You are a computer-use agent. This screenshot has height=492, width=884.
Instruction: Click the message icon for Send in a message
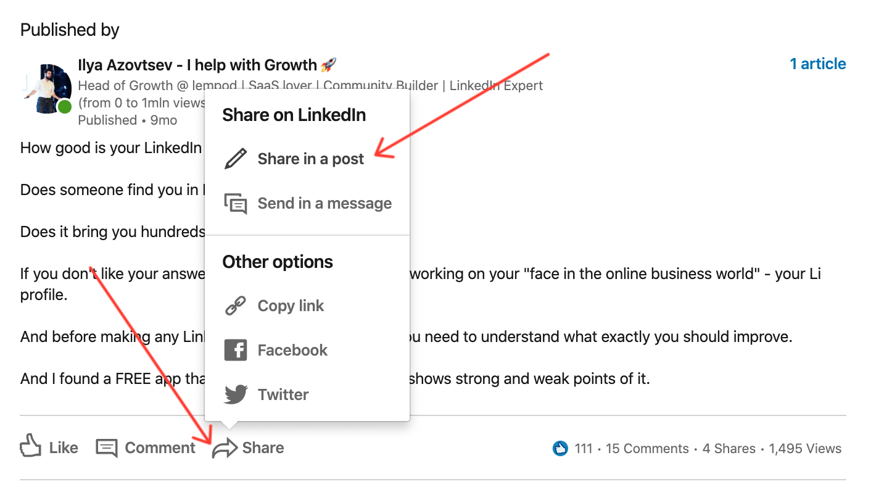pyautogui.click(x=236, y=202)
